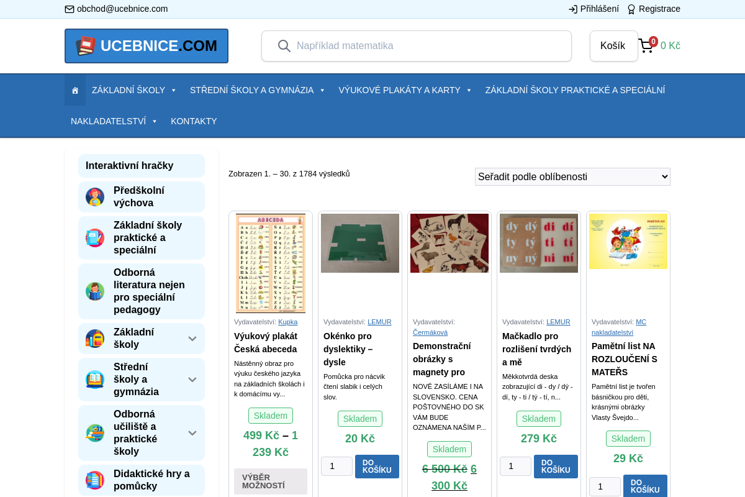The width and height of the screenshot is (745, 497).
Task: Expand Střední školy a gymnázia sidebar chevron
Action: tap(192, 380)
